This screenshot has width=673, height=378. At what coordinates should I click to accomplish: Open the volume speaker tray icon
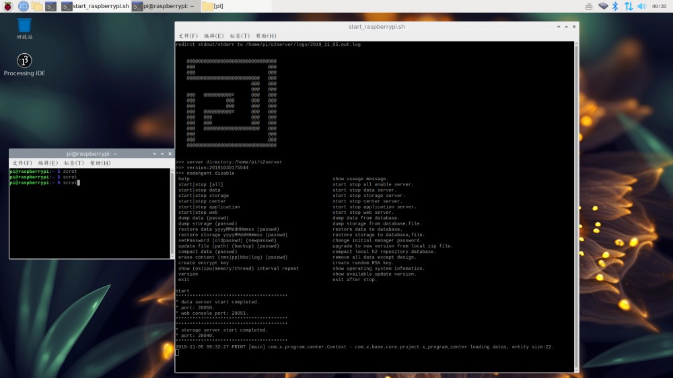coord(641,6)
